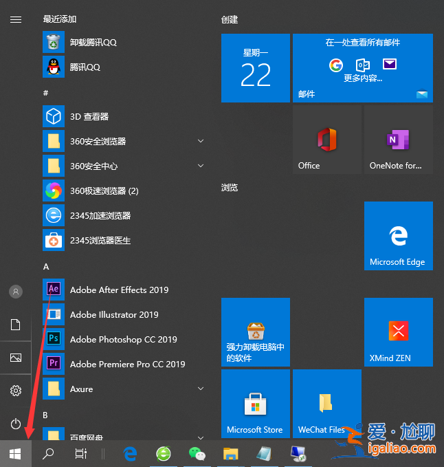444x467 pixels.
Task: Open Settings gear icon
Action: click(x=16, y=391)
